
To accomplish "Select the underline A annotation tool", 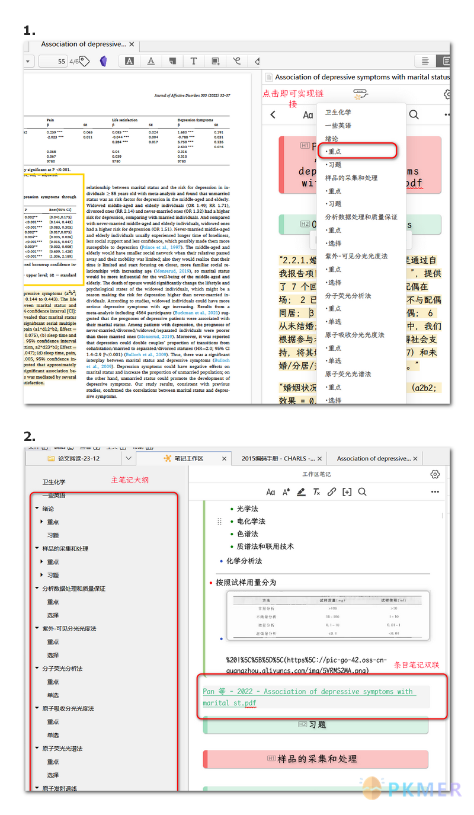I will click(151, 61).
